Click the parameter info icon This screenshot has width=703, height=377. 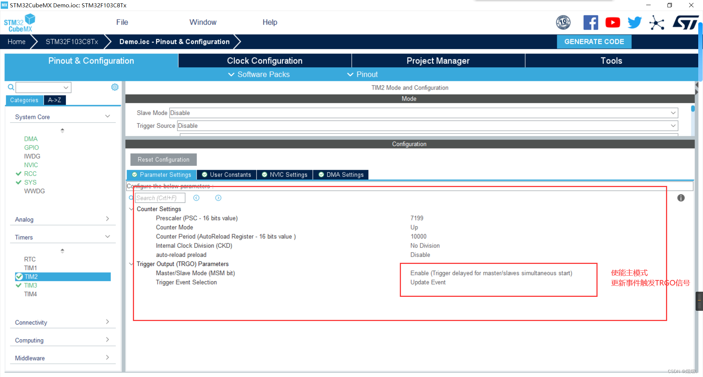coord(681,198)
